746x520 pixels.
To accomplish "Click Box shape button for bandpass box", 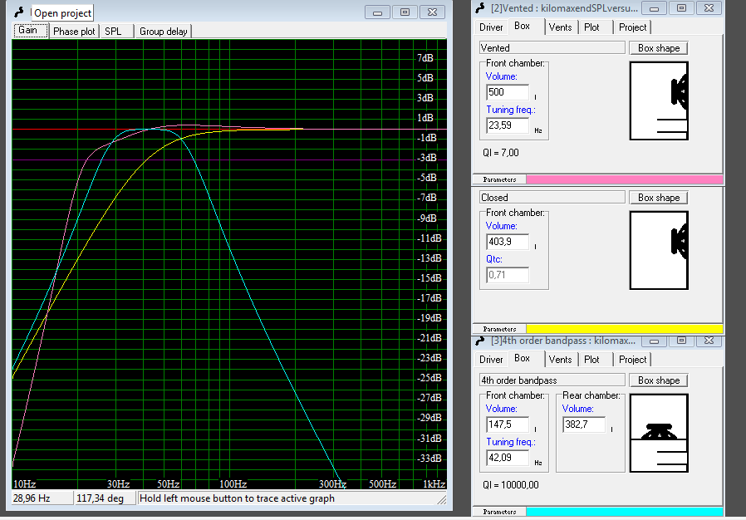I will click(x=659, y=380).
